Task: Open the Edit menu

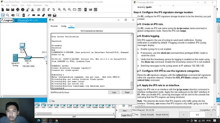Action: coord(8,5)
